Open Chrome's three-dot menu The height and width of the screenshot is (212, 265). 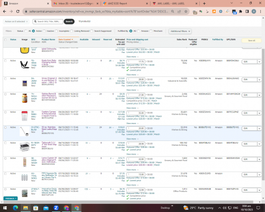260,12
